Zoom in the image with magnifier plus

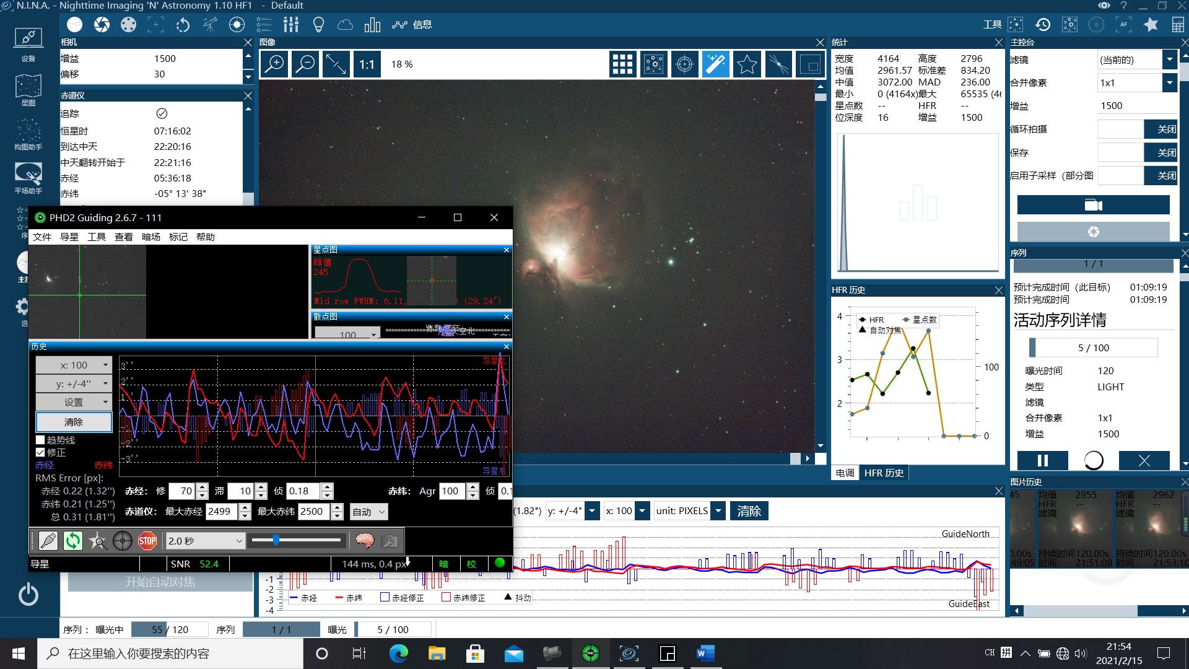coord(274,64)
